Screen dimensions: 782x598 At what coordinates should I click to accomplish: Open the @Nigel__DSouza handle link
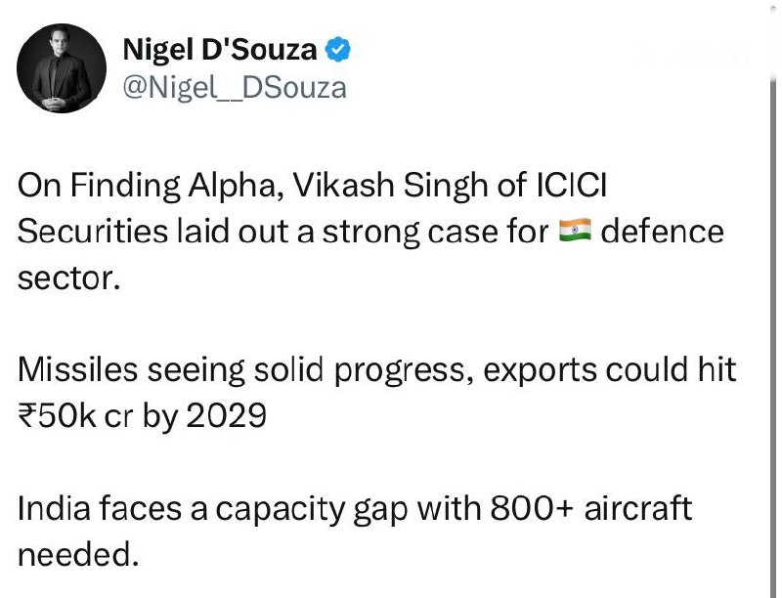coord(233,87)
